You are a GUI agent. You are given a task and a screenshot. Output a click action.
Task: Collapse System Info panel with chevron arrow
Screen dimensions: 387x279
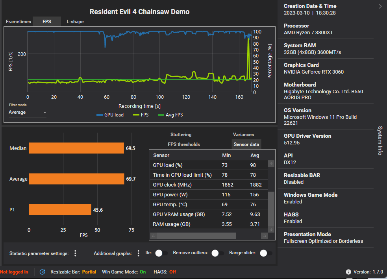coord(380,6)
